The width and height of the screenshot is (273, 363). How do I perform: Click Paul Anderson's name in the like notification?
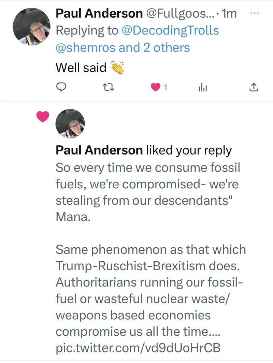[99, 150]
